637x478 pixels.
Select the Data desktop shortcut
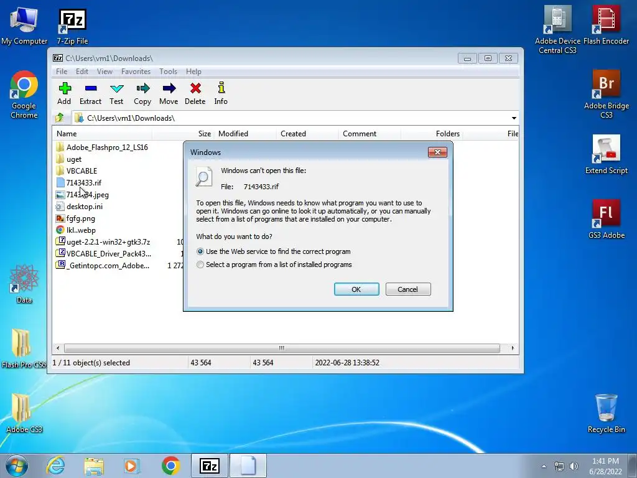(x=24, y=284)
